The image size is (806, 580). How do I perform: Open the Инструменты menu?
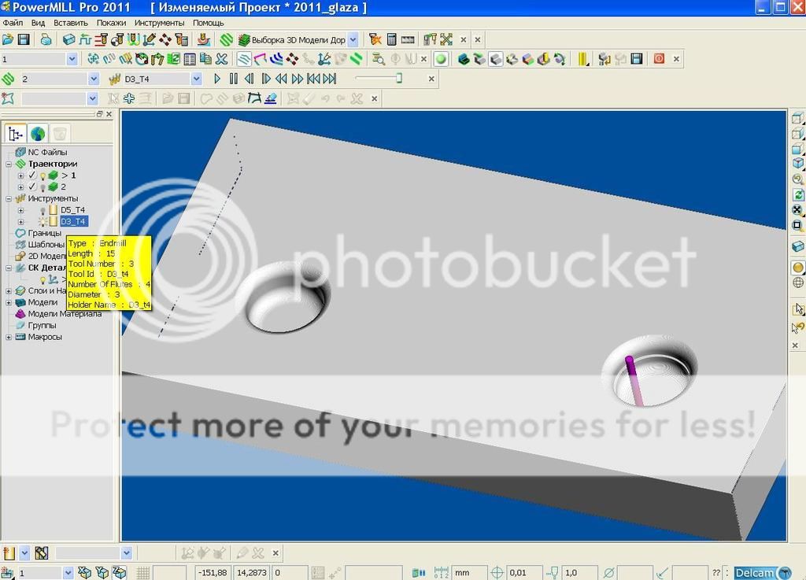click(x=158, y=23)
